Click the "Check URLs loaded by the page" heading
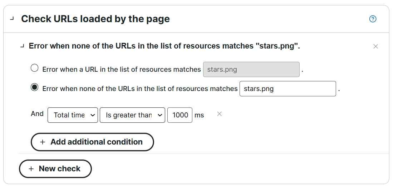Viewport: 394px width, 187px height. point(95,19)
